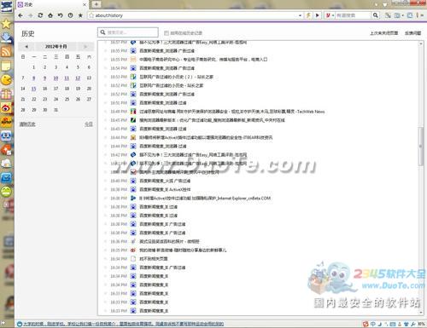Click the toolbar split-screen icon

[410, 15]
